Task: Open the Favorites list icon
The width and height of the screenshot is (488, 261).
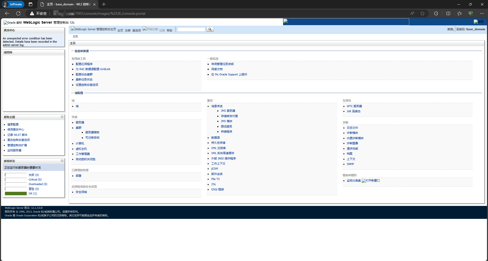Action: 459,13
